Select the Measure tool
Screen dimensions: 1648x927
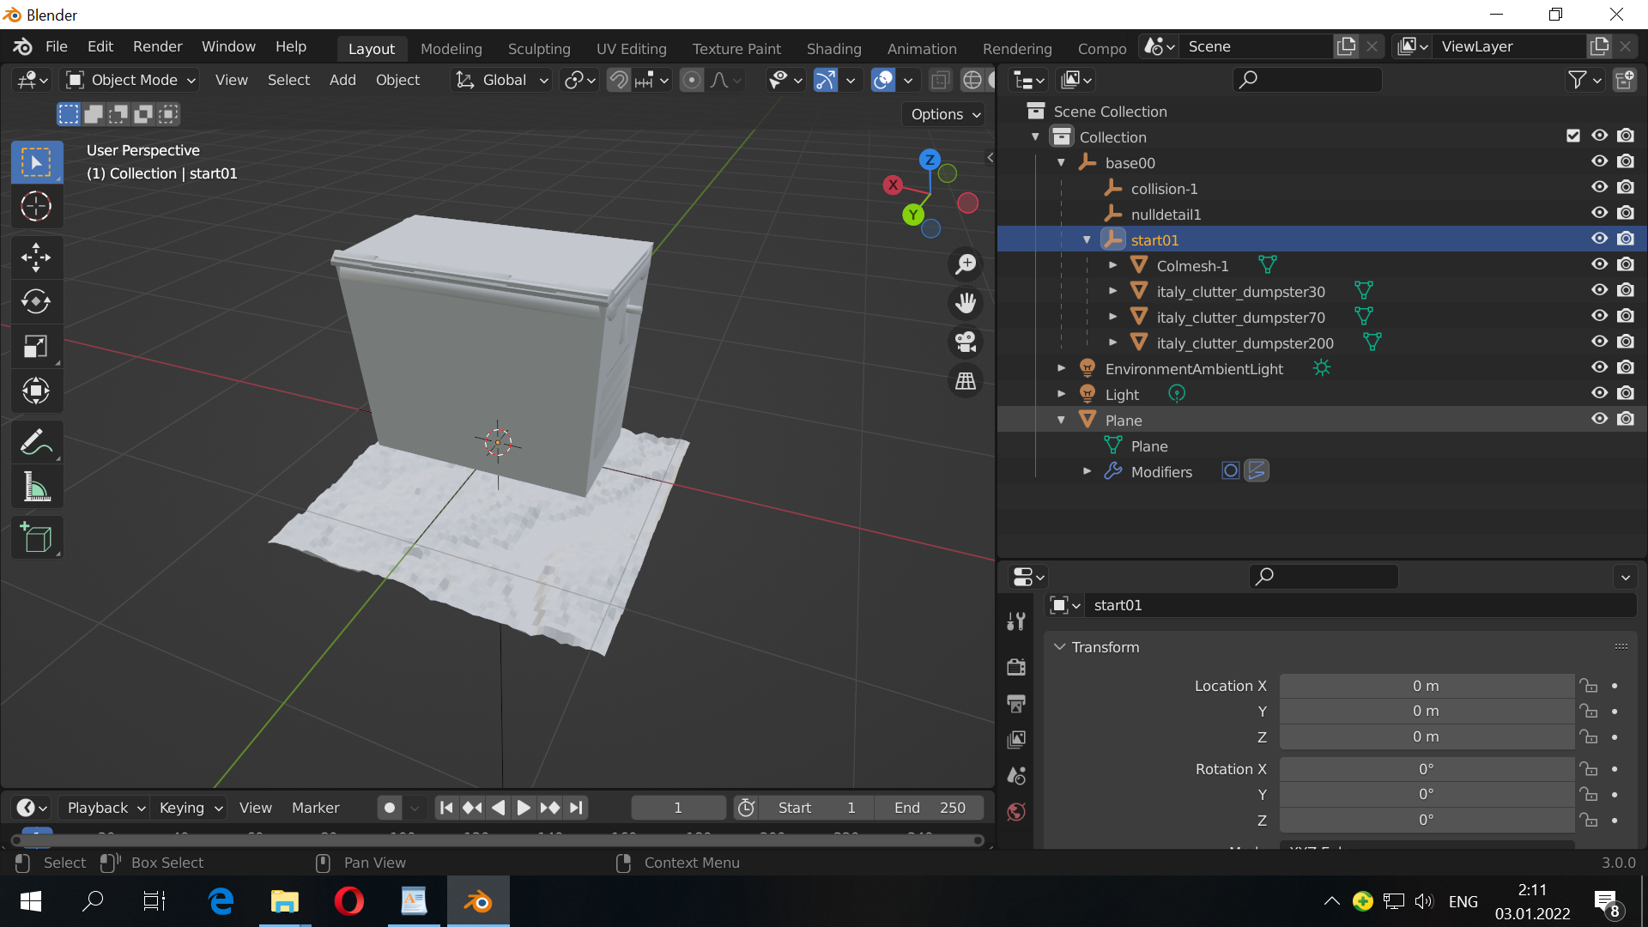coord(36,487)
